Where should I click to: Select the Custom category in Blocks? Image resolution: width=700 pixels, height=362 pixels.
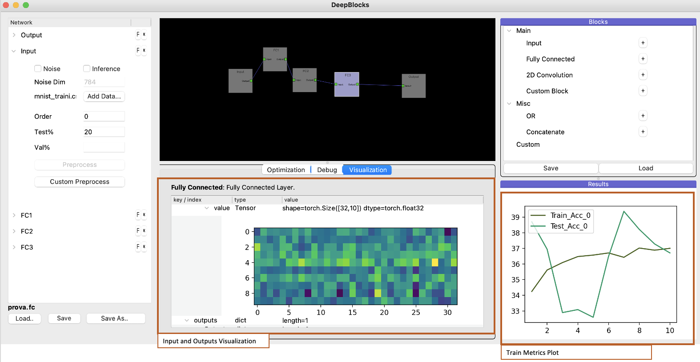coord(528,145)
